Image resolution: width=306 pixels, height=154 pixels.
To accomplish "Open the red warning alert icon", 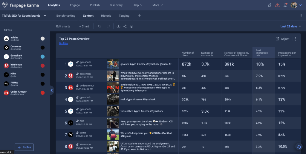I will pos(277,5).
